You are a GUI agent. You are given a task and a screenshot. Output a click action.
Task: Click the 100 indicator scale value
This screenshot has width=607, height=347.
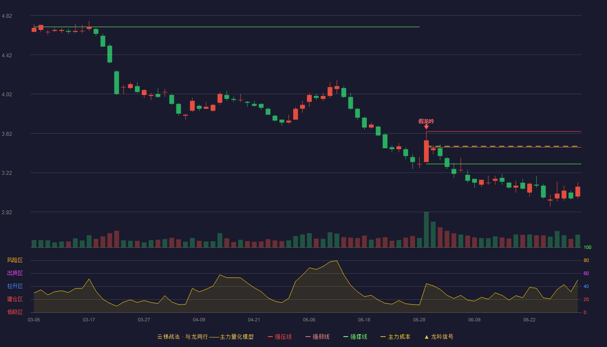pos(587,247)
